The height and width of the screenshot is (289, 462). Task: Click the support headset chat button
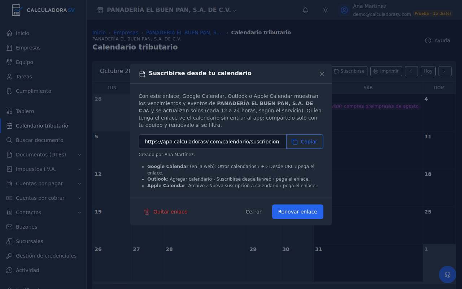point(448,275)
